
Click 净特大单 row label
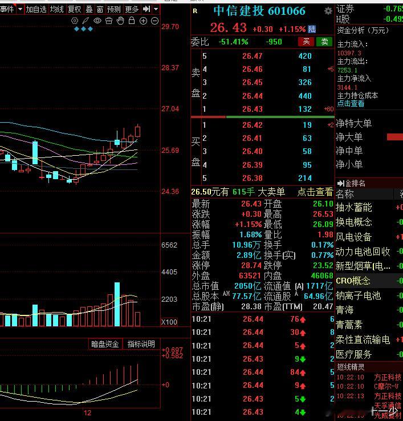[353, 124]
